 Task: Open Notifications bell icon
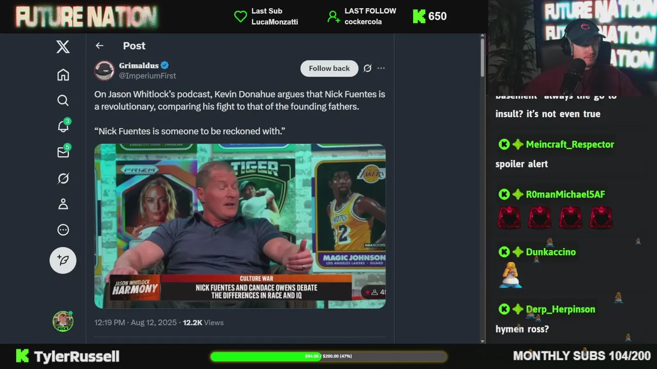pyautogui.click(x=63, y=126)
